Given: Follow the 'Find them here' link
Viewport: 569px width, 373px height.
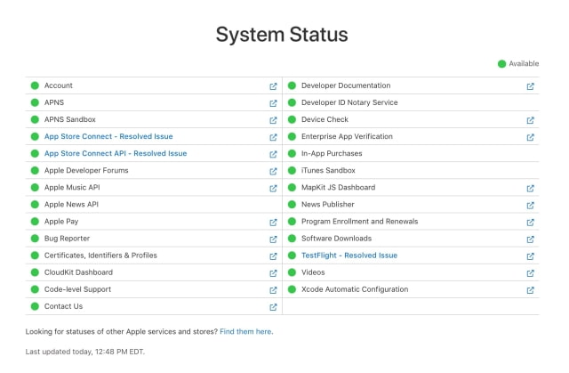Looking at the screenshot, I should pyautogui.click(x=246, y=331).
